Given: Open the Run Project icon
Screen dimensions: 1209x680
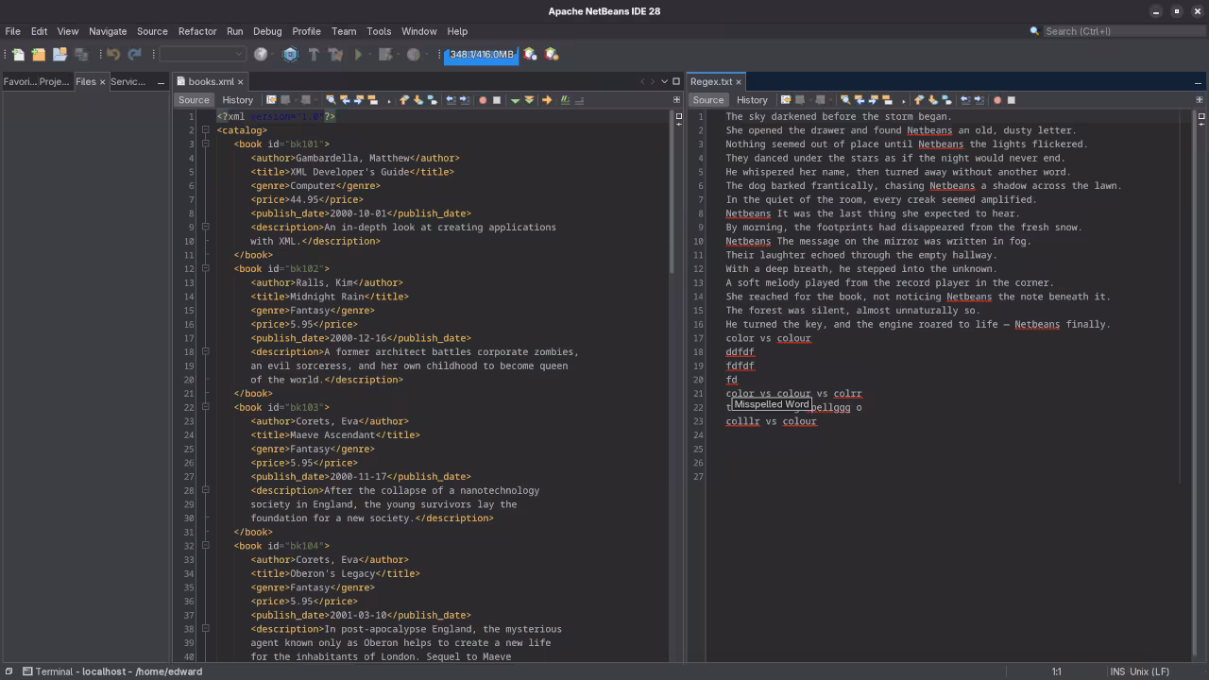Looking at the screenshot, I should (x=357, y=54).
